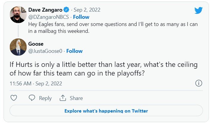
Task: Open the Dave Zangaro display name
Action: [47, 10]
